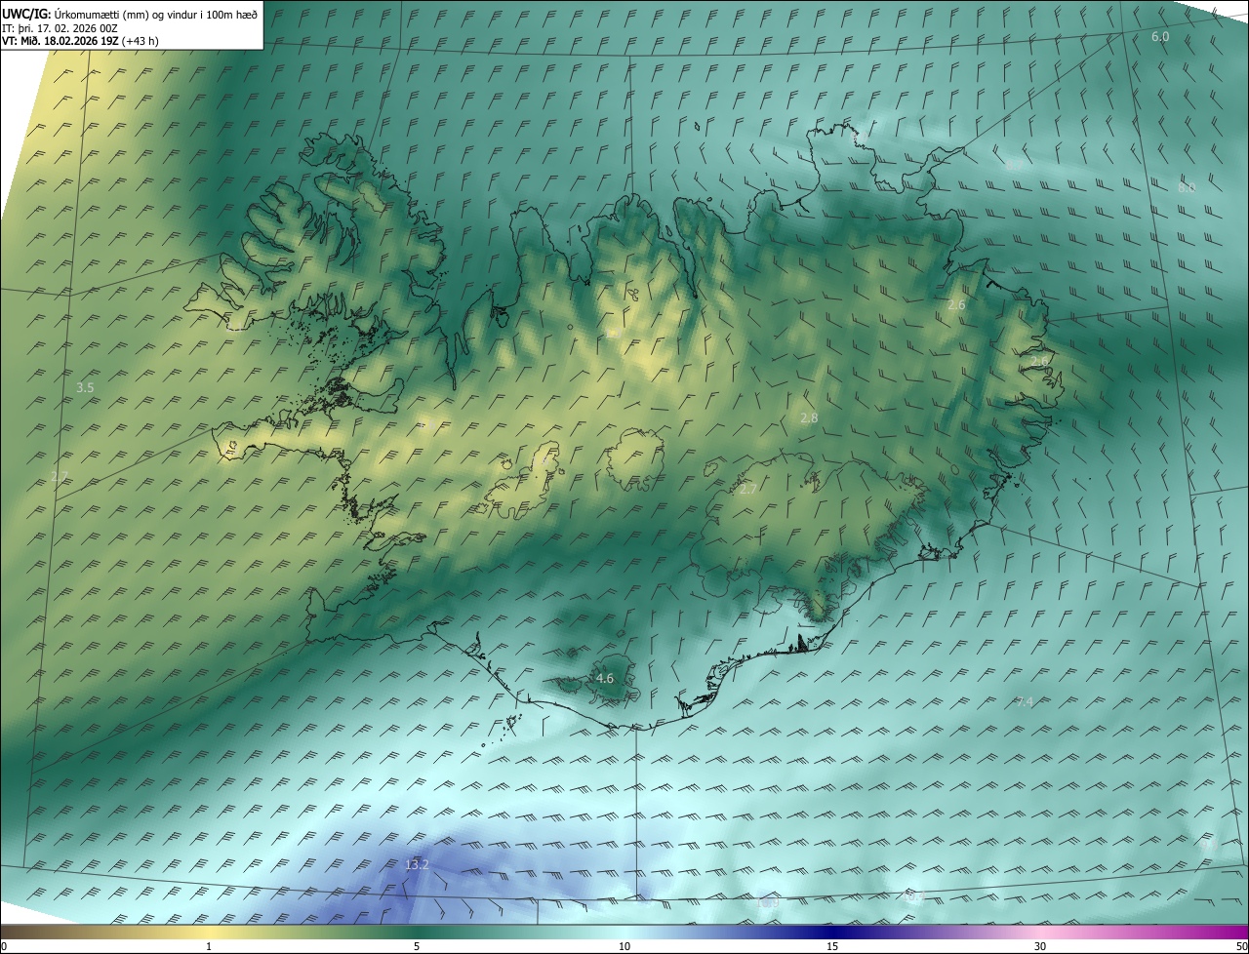Click the 50 tick label on the color scale
Screen dimensions: 1249x954
pos(1241,946)
